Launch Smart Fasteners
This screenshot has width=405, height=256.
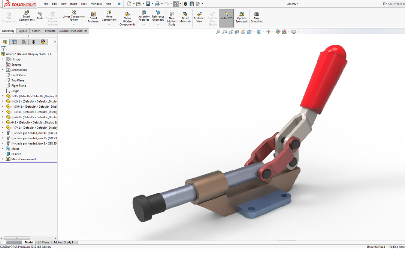coord(94,17)
